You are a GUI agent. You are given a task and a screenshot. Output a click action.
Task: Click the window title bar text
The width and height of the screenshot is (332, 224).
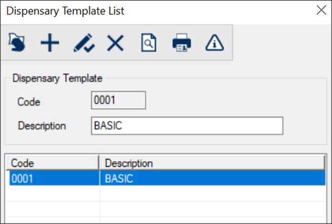(65, 11)
